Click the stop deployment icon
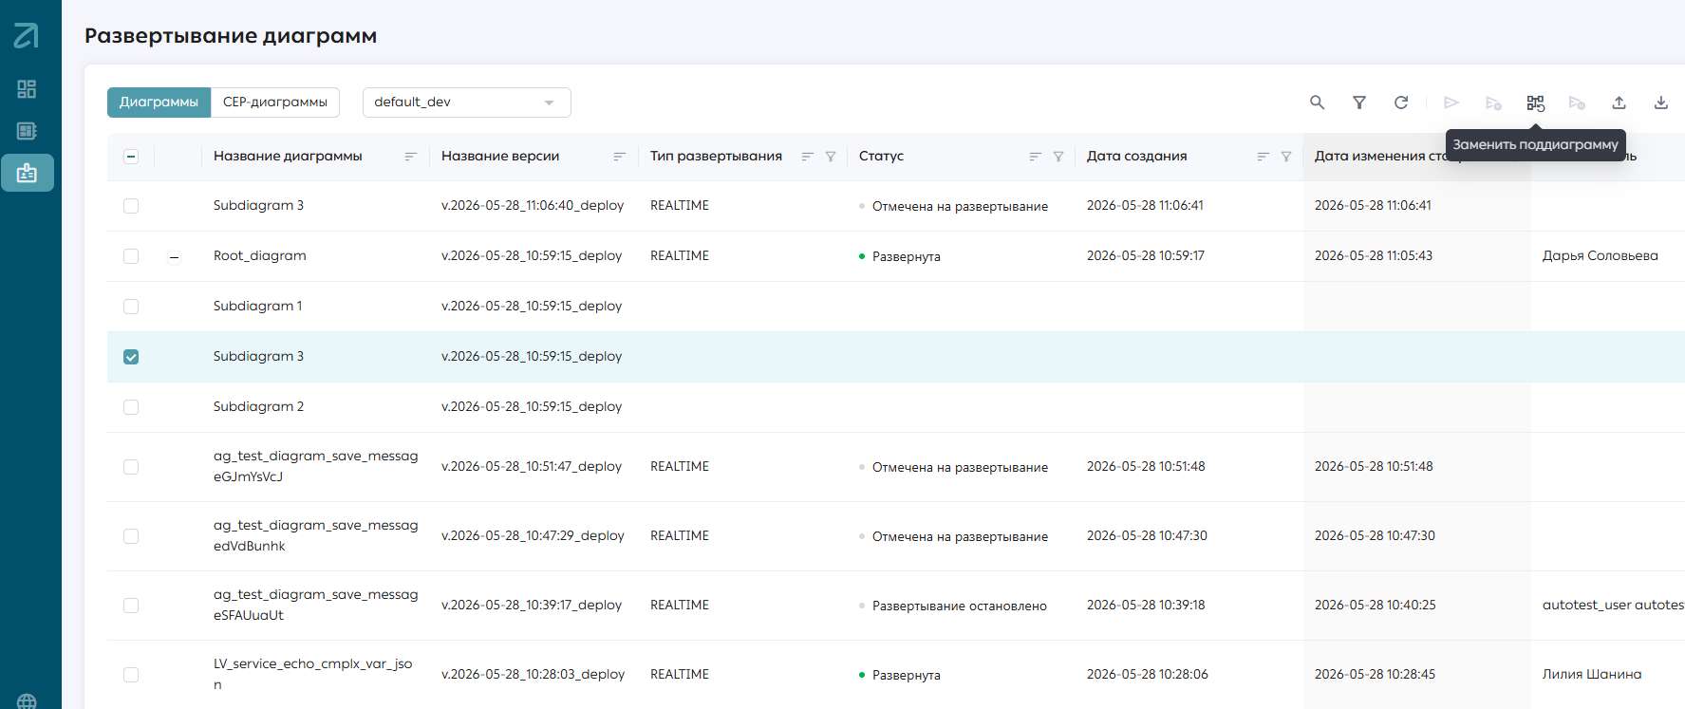This screenshot has height=709, width=1685. coord(1577,103)
